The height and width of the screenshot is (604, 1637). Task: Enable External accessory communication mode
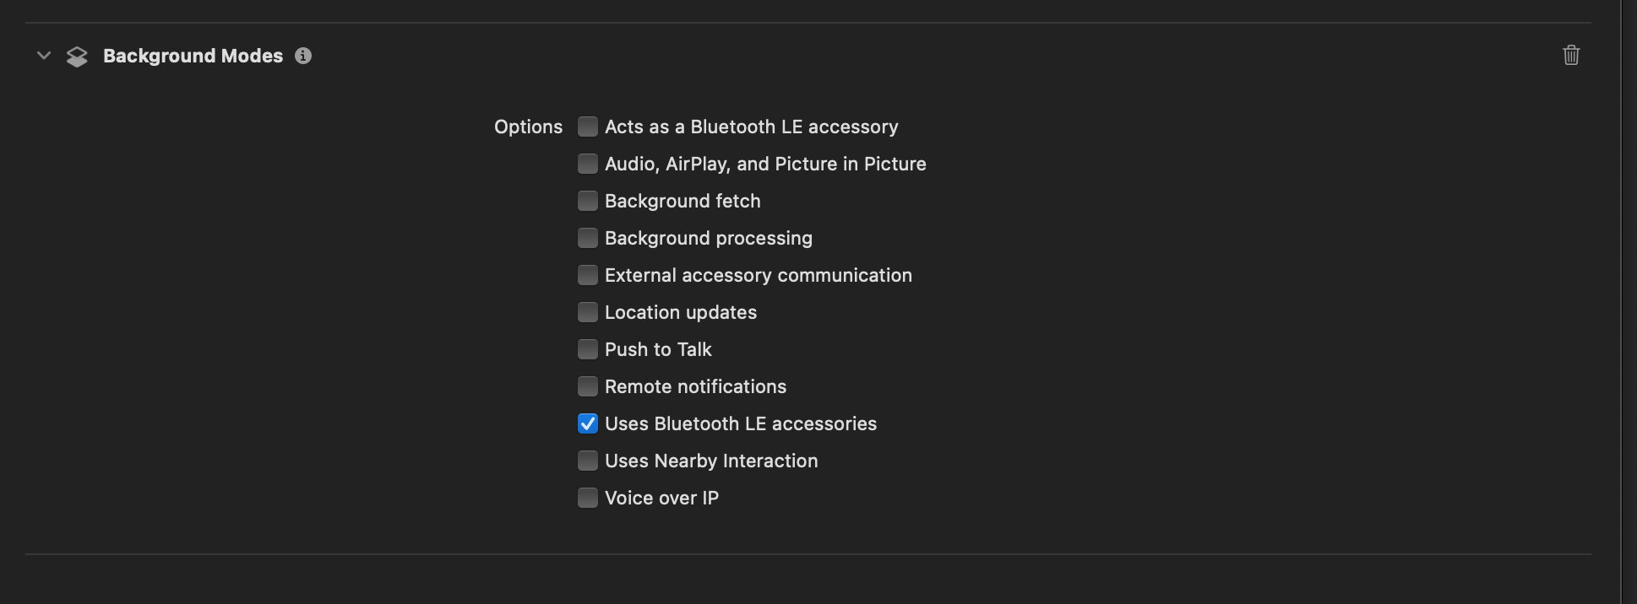click(x=588, y=275)
